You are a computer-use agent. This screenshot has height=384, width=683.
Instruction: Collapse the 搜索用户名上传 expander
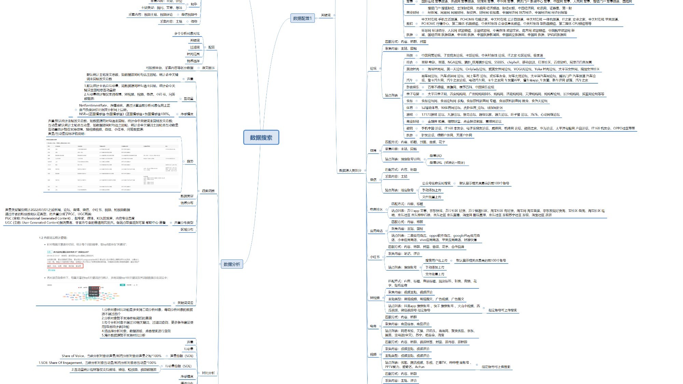451,260
